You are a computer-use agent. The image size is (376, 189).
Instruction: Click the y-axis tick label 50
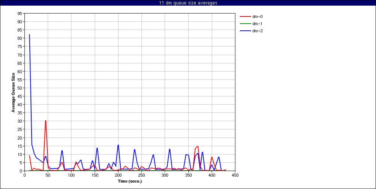[x=20, y=88]
